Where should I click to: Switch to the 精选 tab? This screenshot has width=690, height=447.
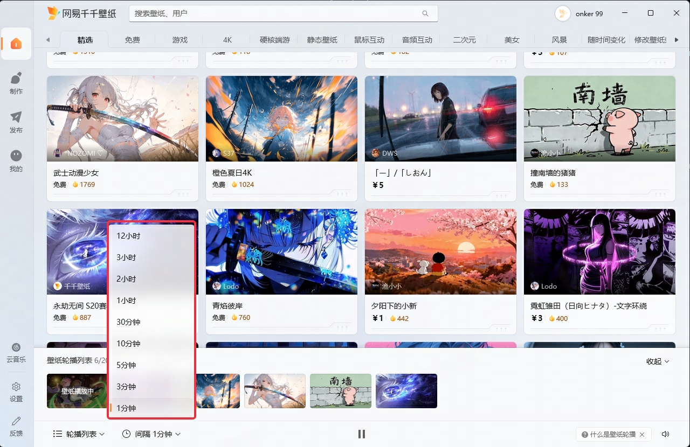pyautogui.click(x=85, y=40)
